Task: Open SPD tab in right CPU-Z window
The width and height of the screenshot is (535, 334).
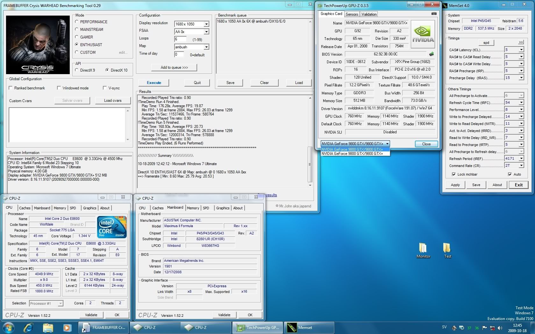Action: pyautogui.click(x=206, y=208)
